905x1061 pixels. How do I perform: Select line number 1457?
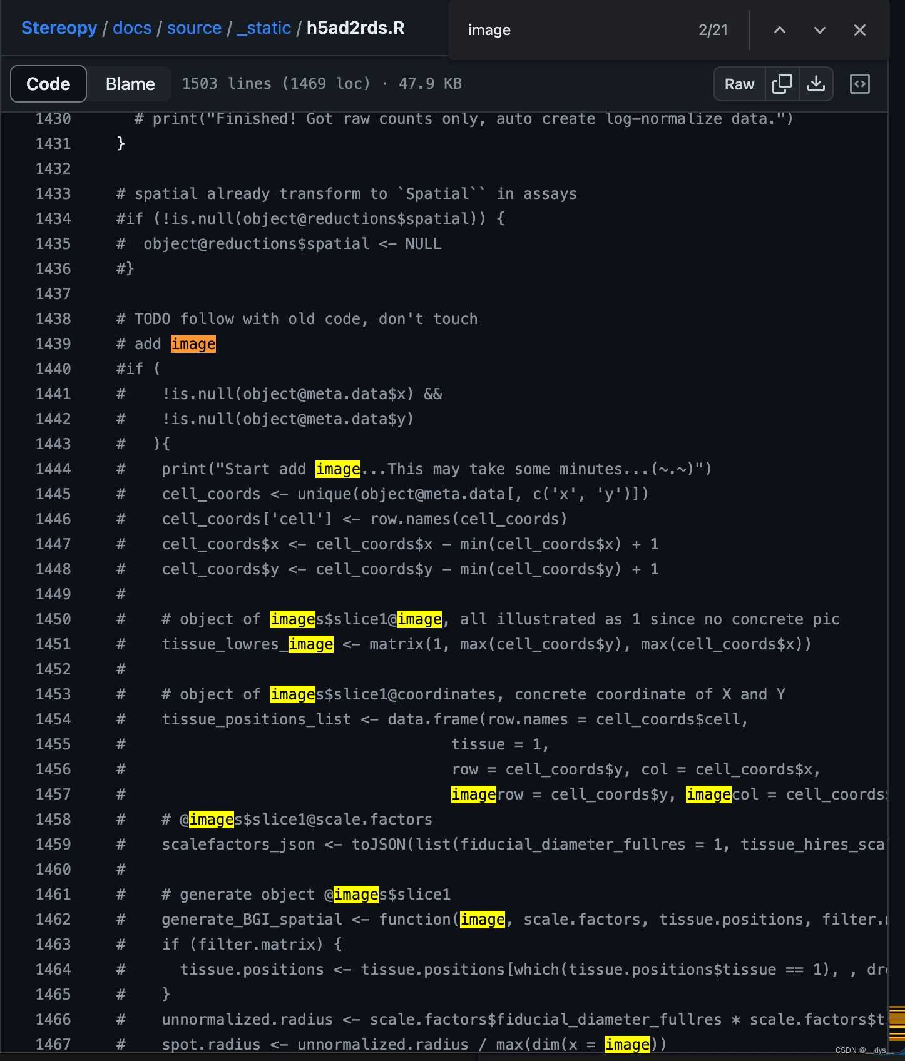[x=53, y=794]
